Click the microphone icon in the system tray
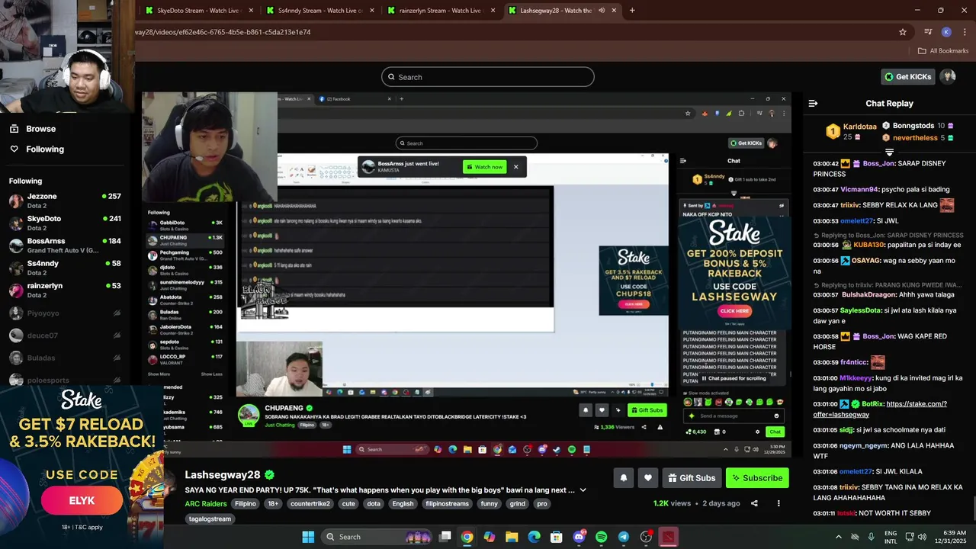Viewport: 976px width, 549px height. pyautogui.click(x=871, y=537)
